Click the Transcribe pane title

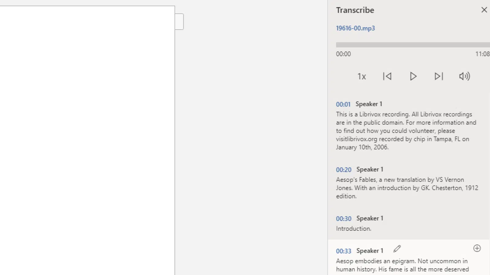[x=355, y=10]
